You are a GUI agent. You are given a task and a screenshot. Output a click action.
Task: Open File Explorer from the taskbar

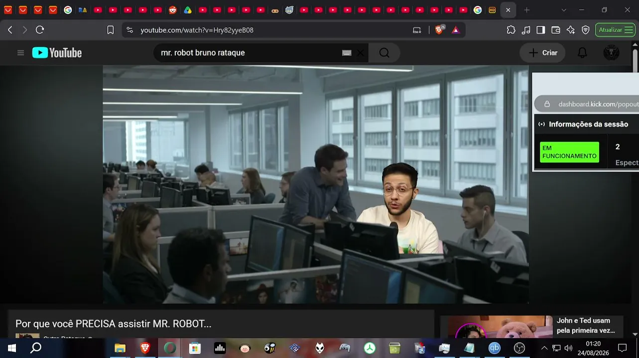pos(120,348)
